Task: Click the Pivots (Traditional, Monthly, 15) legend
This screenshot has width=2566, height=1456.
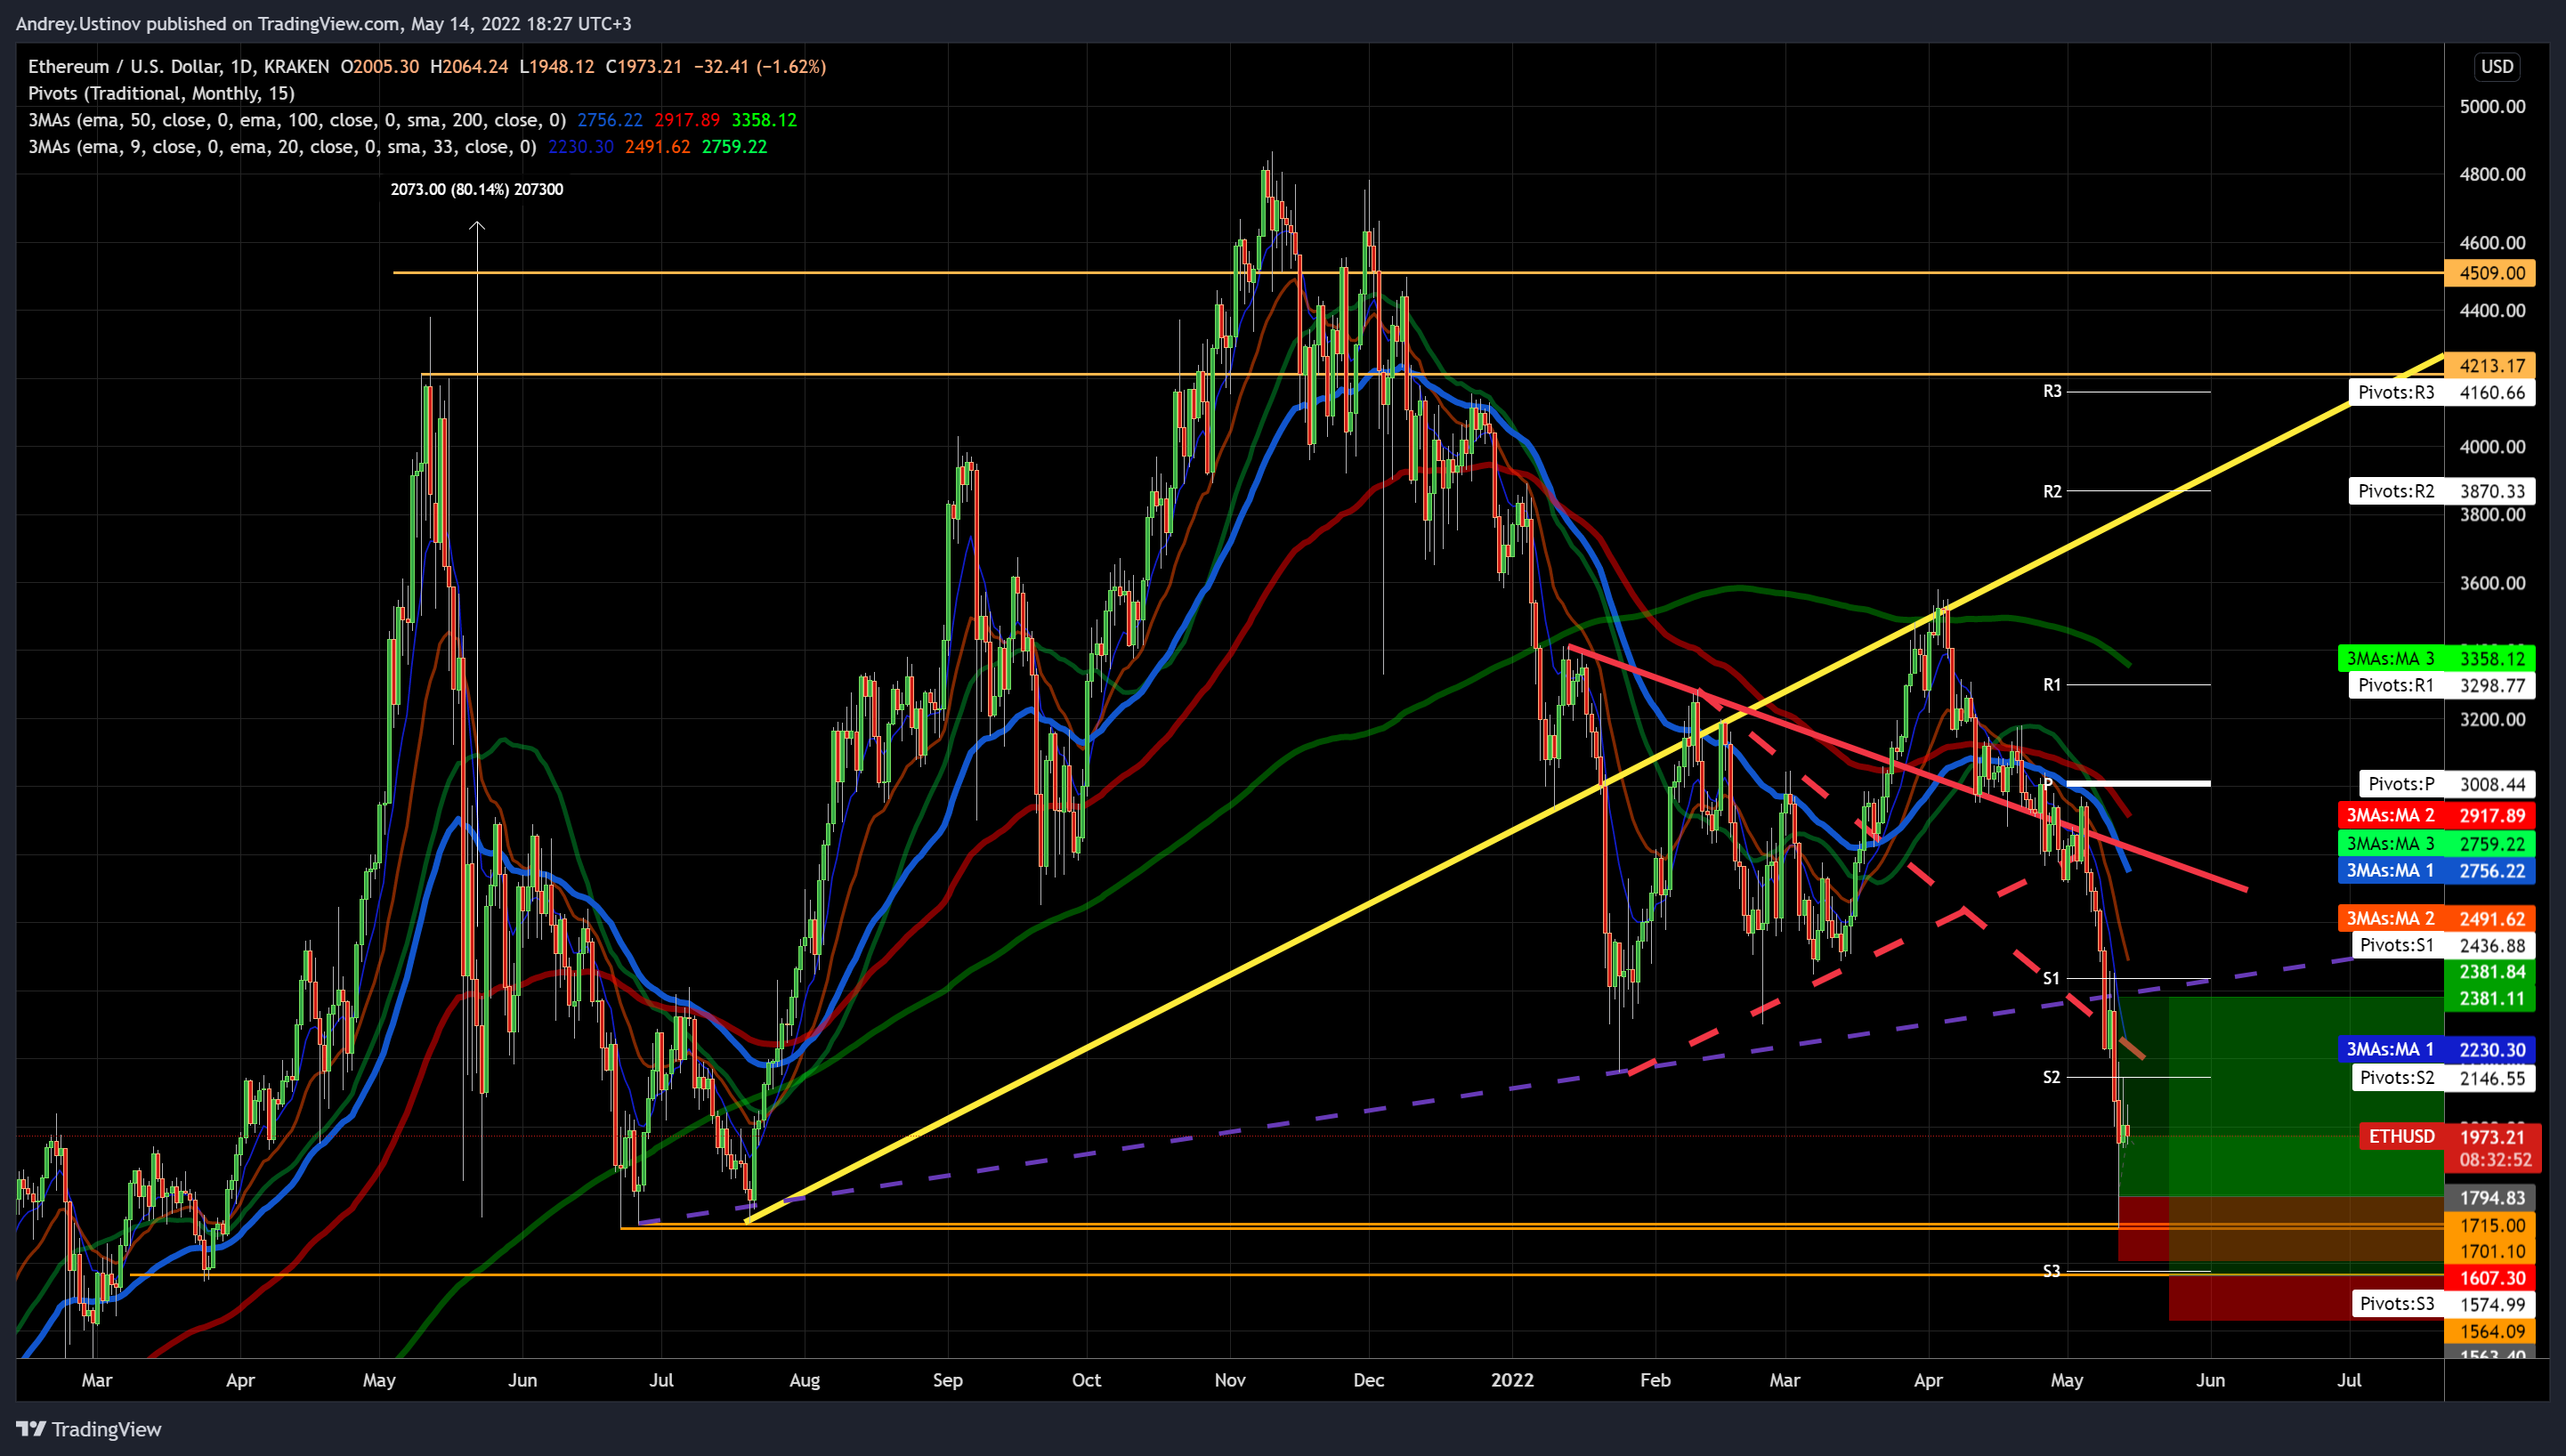Action: (x=161, y=93)
